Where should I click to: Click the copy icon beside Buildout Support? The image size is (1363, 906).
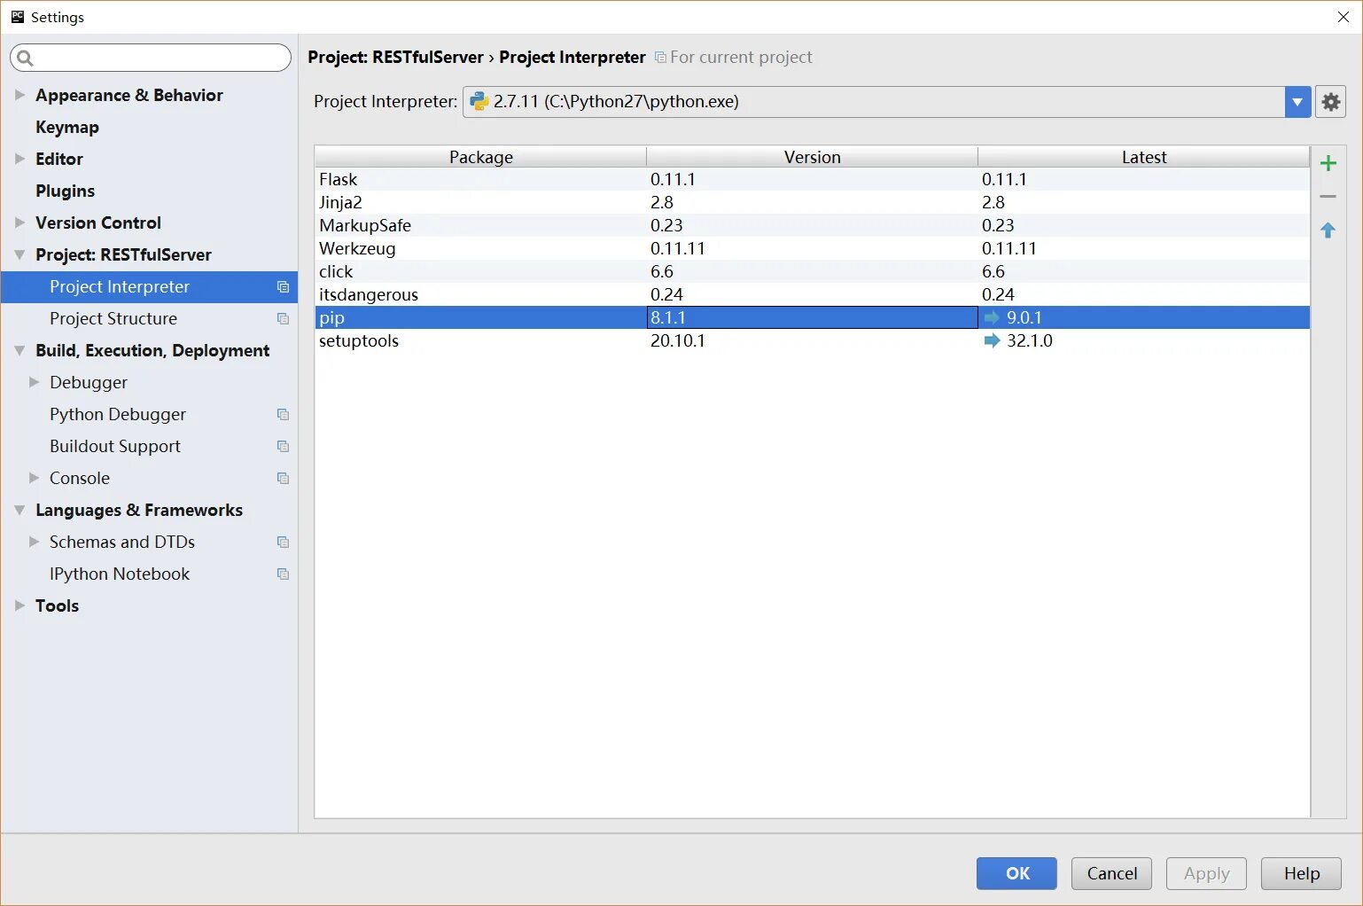[283, 447]
